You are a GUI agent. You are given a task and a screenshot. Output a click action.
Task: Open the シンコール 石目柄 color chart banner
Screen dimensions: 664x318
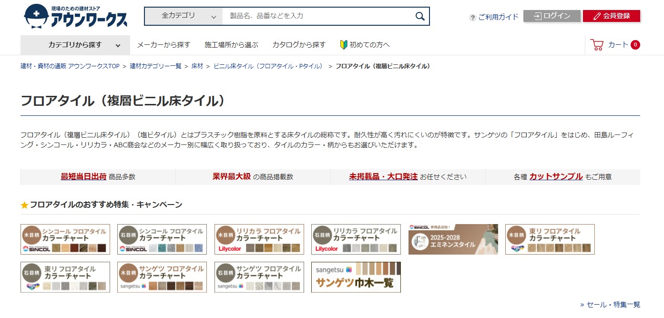[x=162, y=239]
